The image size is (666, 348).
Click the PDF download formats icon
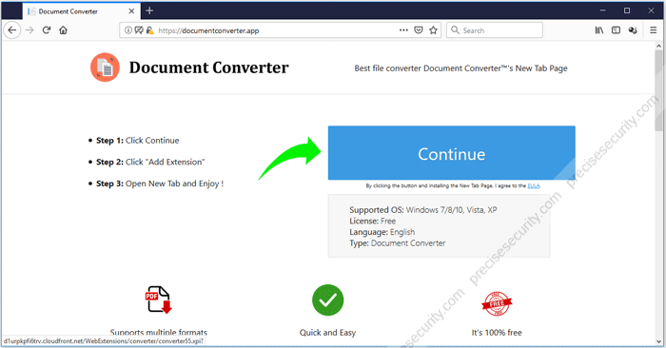point(158,300)
